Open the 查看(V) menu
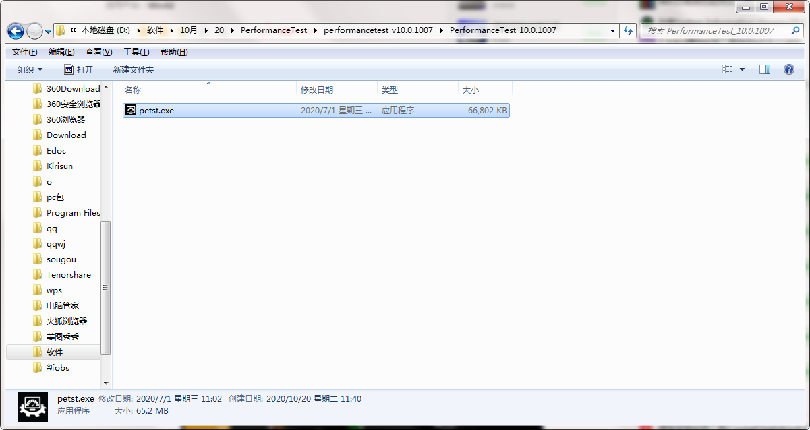This screenshot has width=810, height=430. (x=99, y=52)
